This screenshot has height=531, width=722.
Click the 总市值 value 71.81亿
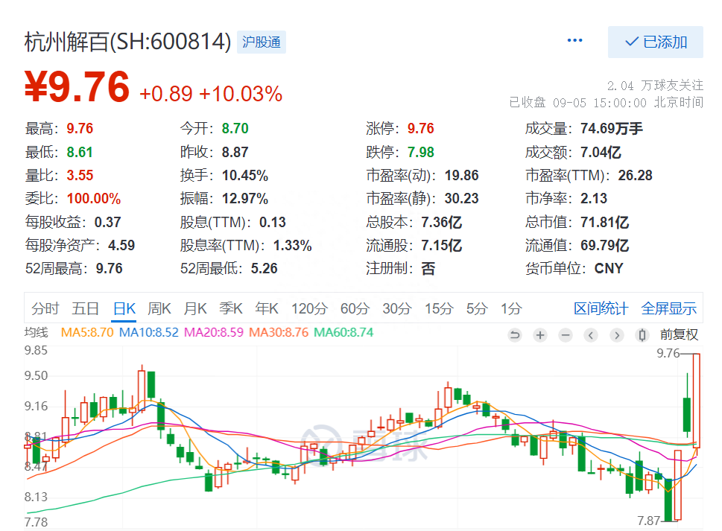(604, 222)
